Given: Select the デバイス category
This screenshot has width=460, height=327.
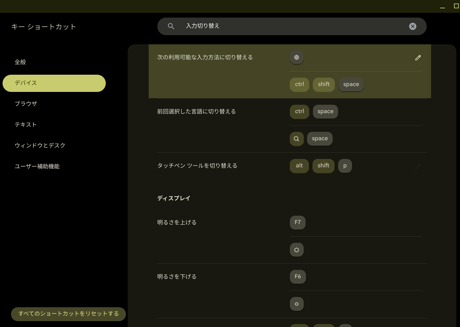Looking at the screenshot, I should (x=54, y=83).
